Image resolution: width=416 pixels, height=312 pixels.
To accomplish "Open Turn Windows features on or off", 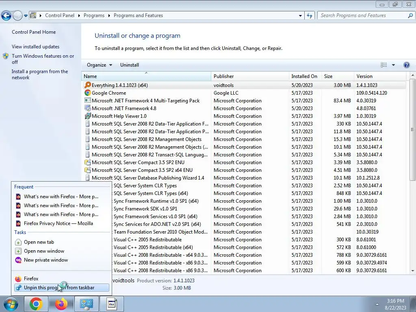I will point(43,59).
